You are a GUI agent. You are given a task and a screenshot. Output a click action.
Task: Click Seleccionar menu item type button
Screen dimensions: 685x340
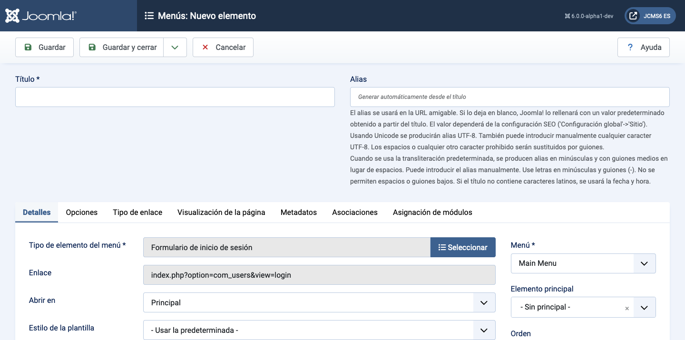[463, 247]
